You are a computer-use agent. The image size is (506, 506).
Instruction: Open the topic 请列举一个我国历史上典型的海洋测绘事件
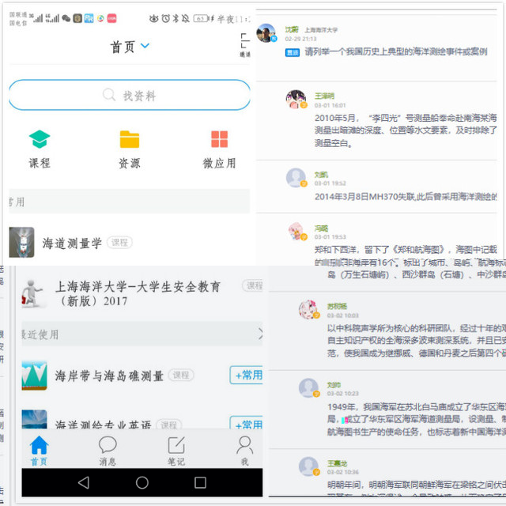[x=396, y=51]
